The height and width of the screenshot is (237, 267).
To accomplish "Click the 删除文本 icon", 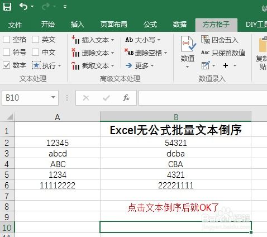I will point(76,53).
